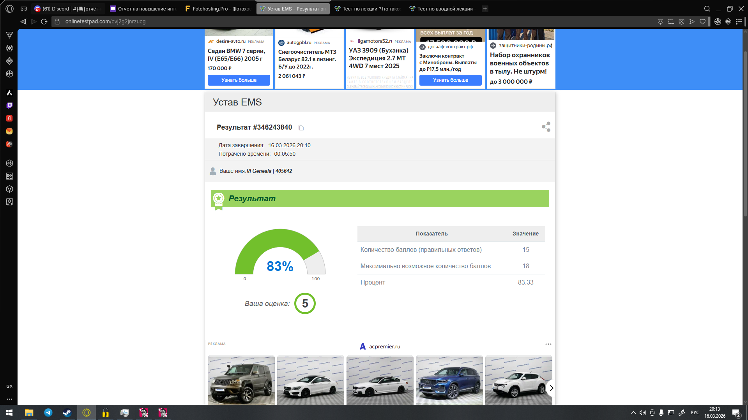Viewport: 748px width, 420px height.
Task: Advance the car ad carousel with next arrow
Action: click(x=551, y=388)
